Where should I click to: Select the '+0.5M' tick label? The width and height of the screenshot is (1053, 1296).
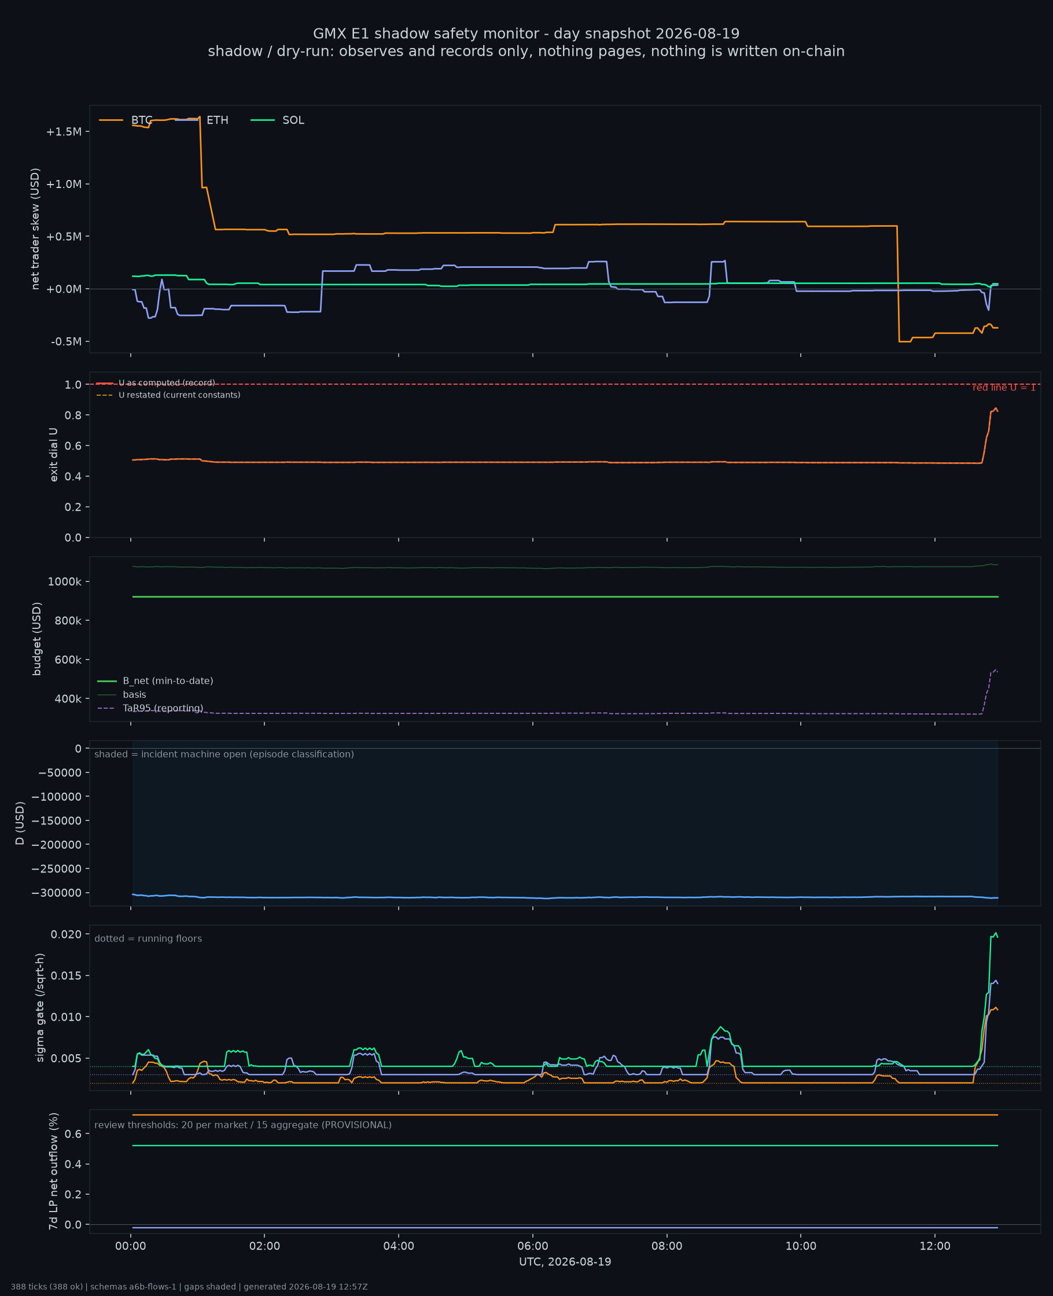coord(64,237)
